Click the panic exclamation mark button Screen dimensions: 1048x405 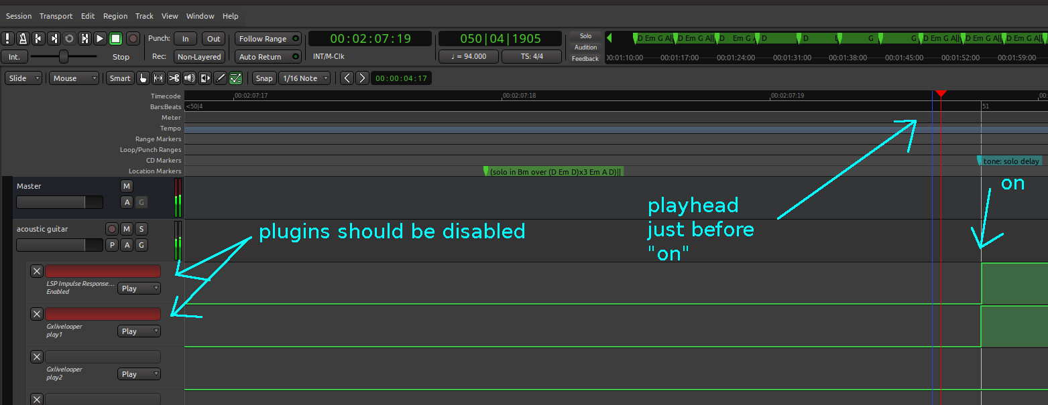(7, 39)
